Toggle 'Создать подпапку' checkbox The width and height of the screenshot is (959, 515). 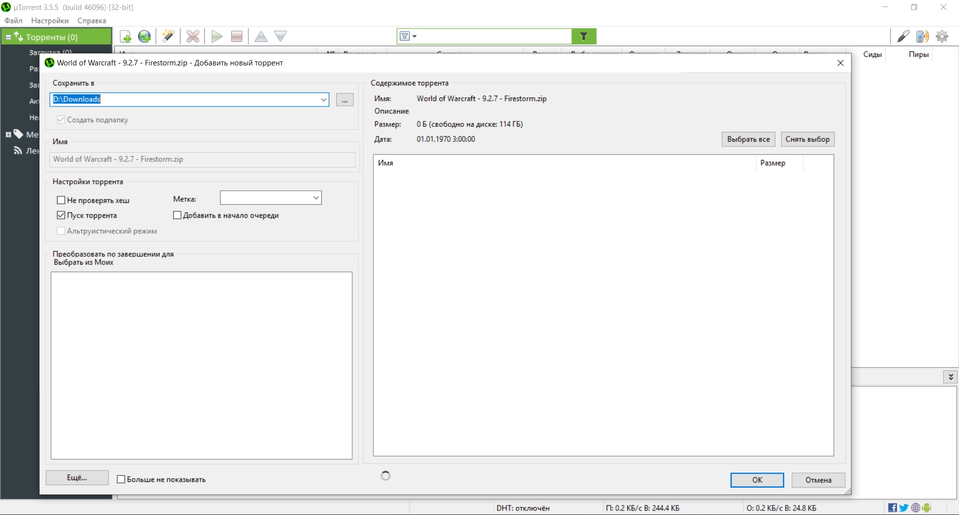61,120
